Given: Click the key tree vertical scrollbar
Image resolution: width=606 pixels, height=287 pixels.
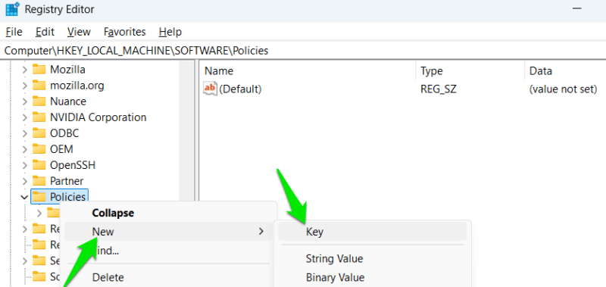Looking at the screenshot, I should [x=187, y=131].
